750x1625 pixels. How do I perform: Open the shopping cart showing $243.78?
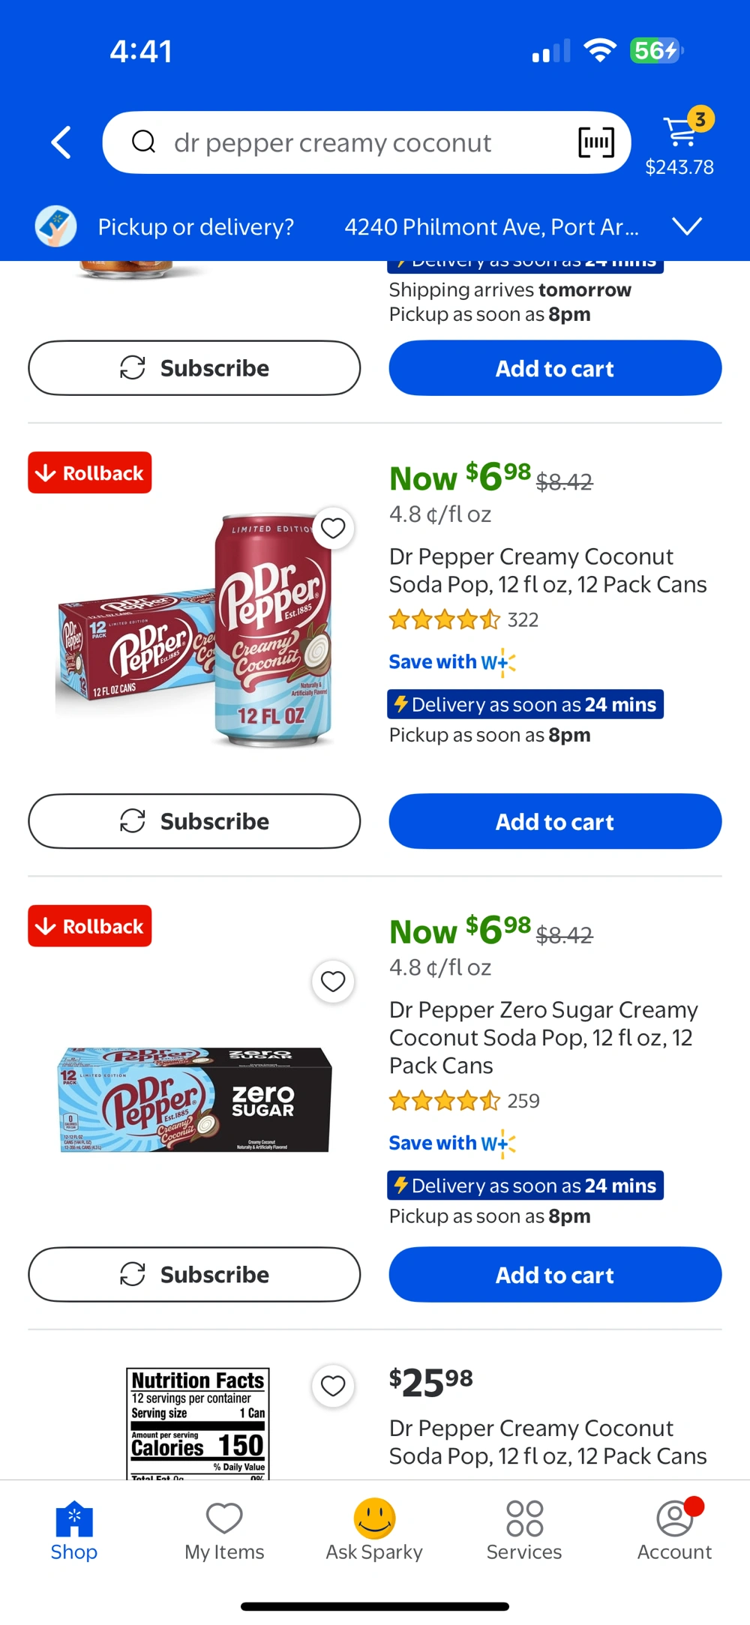coord(680,142)
